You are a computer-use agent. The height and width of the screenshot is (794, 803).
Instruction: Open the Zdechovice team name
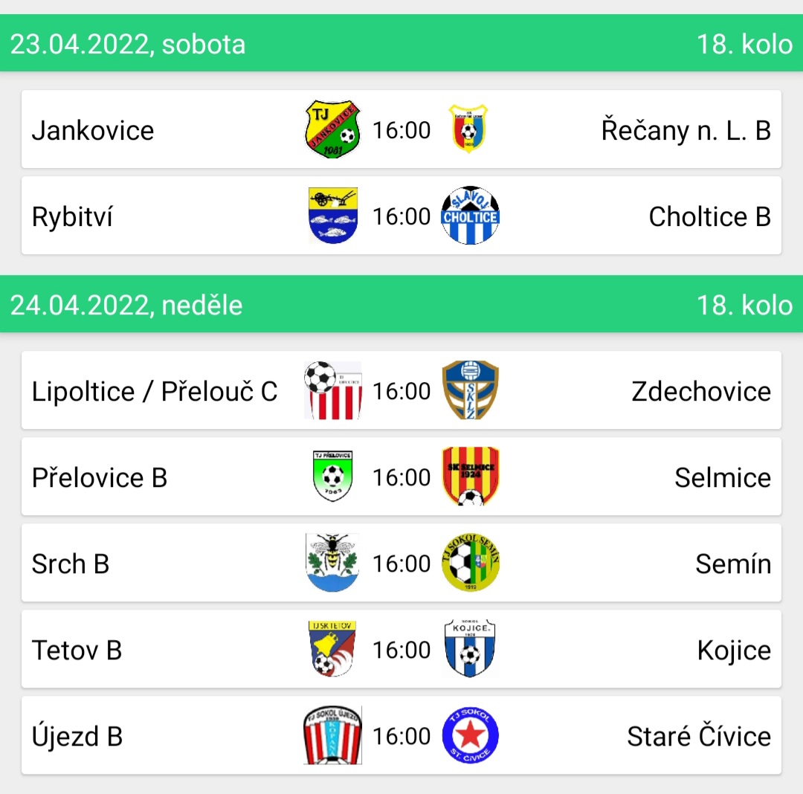point(701,391)
